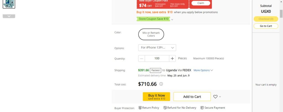
Task: Go to Cart from the sidebar
Action: pos(266,26)
